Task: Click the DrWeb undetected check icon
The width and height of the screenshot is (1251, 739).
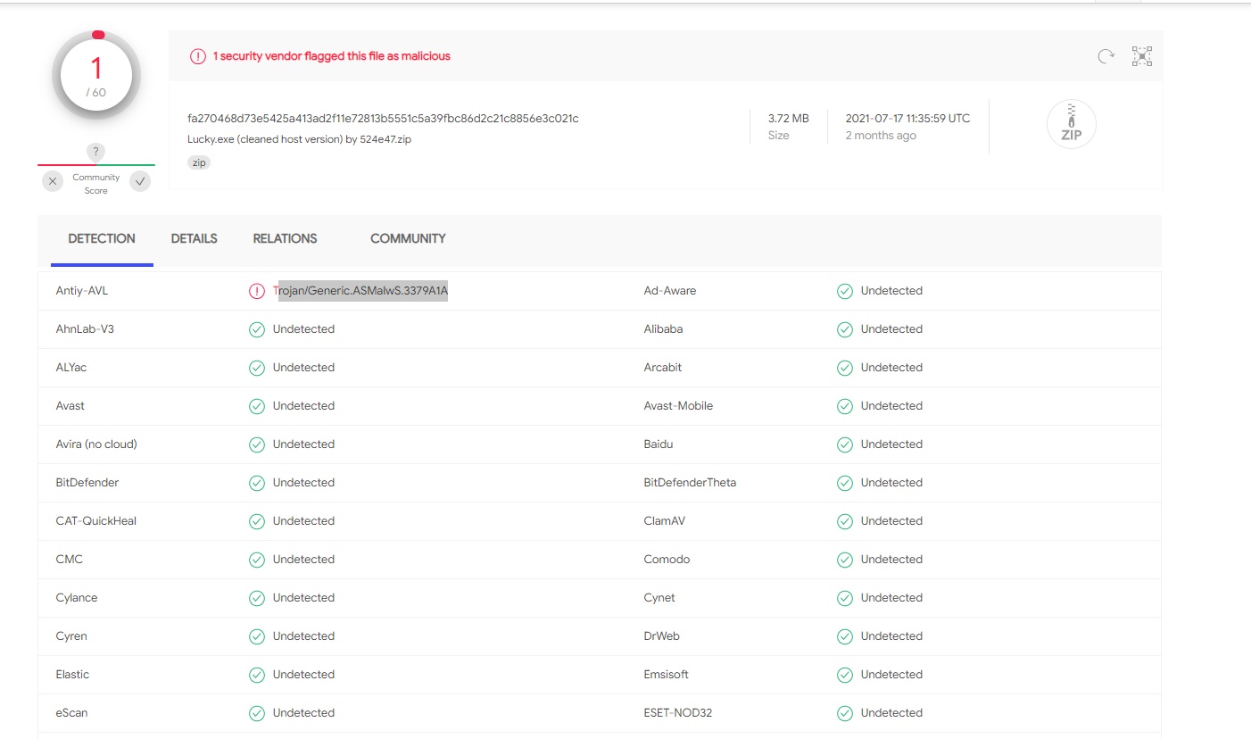Action: click(844, 636)
